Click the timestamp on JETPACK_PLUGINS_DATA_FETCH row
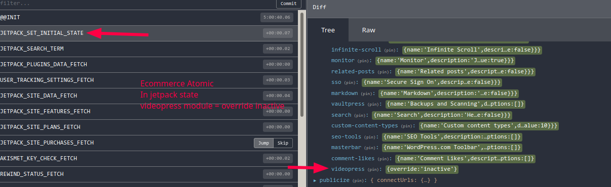The image size is (611, 187). [x=278, y=64]
